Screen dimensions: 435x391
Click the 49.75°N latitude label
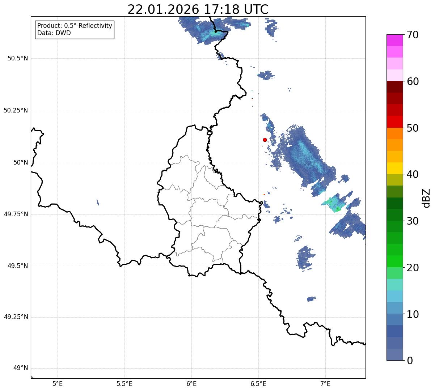pyautogui.click(x=16, y=214)
